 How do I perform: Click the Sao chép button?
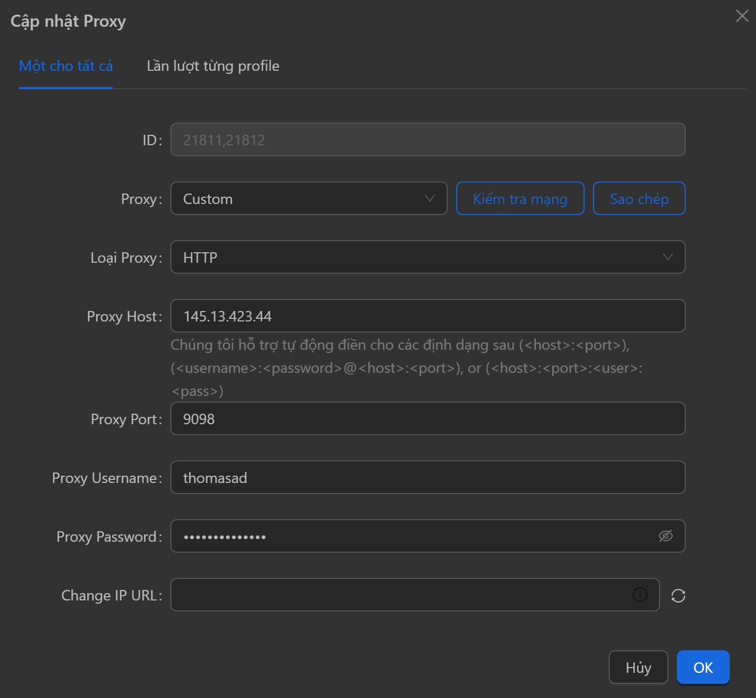tap(639, 199)
